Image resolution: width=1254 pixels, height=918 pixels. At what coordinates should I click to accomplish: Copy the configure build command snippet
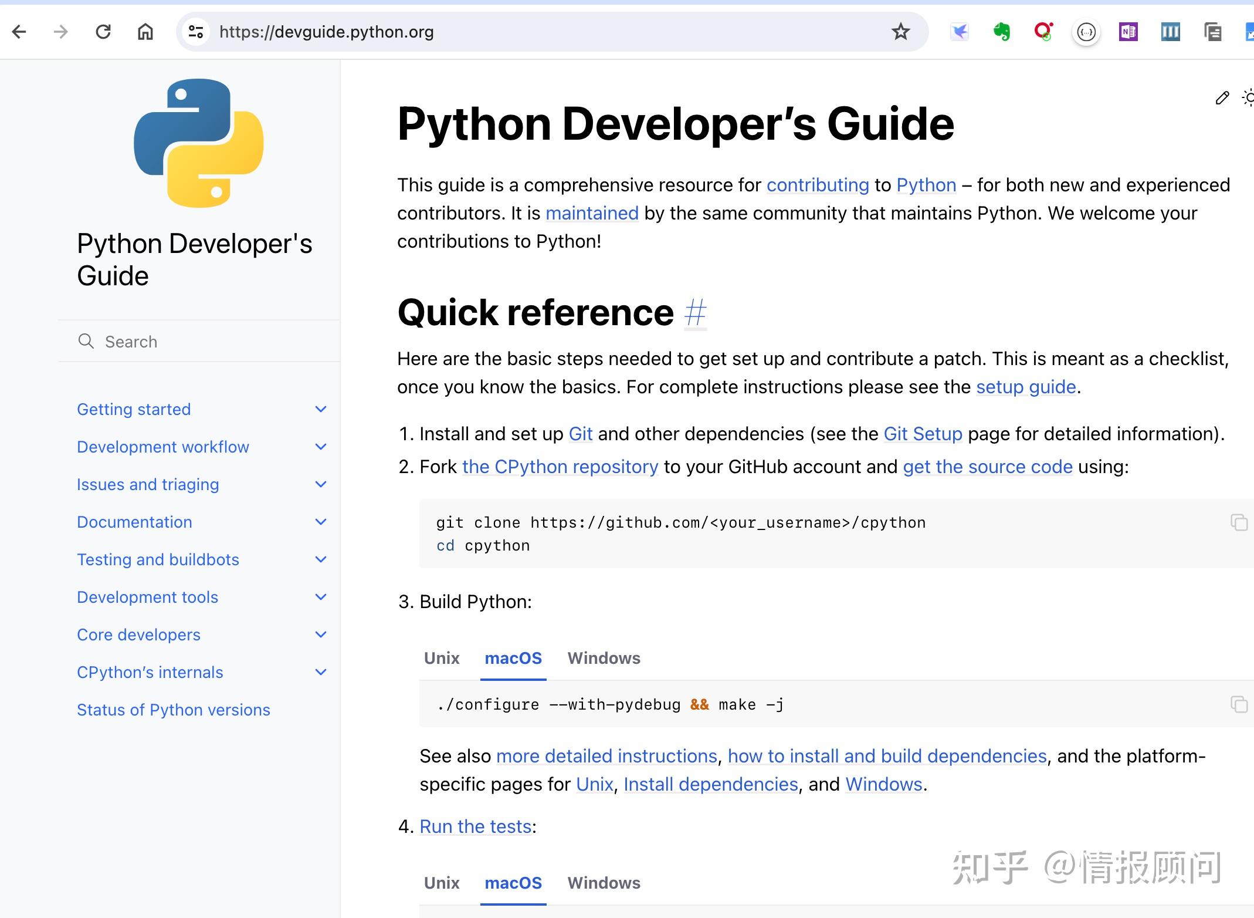click(x=1240, y=704)
